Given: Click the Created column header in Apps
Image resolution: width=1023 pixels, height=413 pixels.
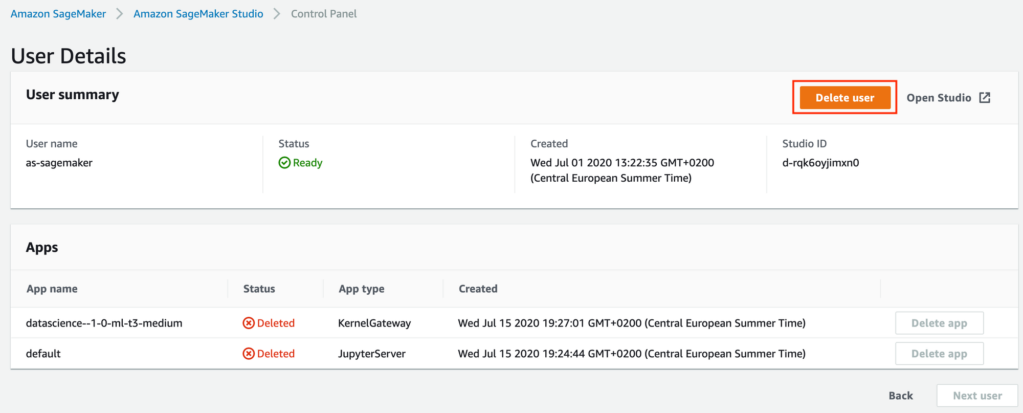Looking at the screenshot, I should click(x=478, y=289).
